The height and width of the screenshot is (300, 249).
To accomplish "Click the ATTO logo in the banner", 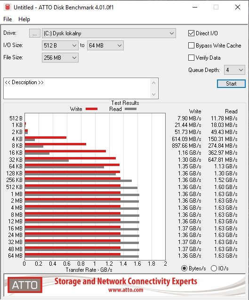I will pyautogui.click(x=24, y=285).
